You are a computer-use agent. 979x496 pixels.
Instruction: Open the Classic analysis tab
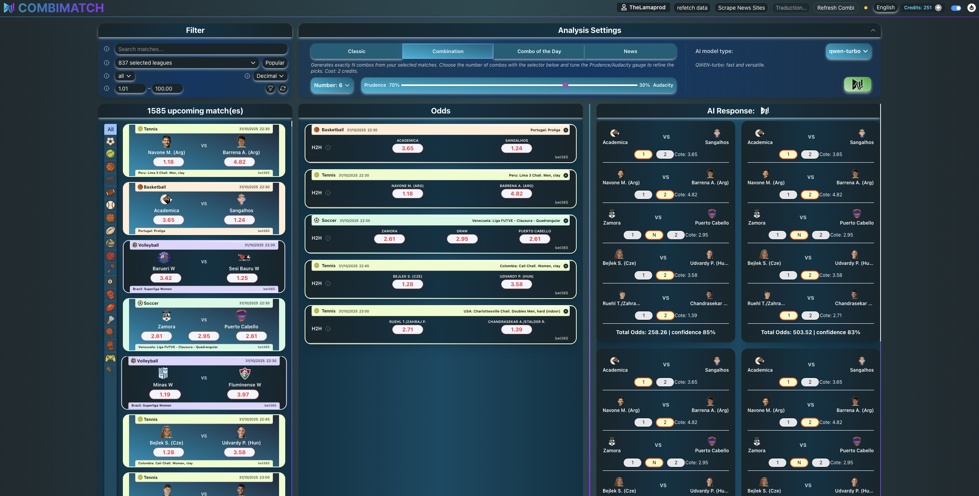[x=356, y=51]
